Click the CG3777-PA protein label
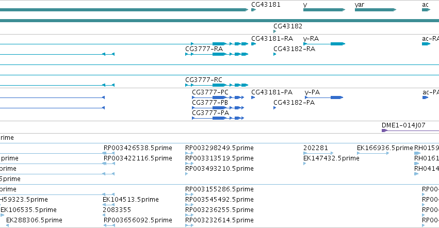439x228 pixels. pyautogui.click(x=210, y=113)
